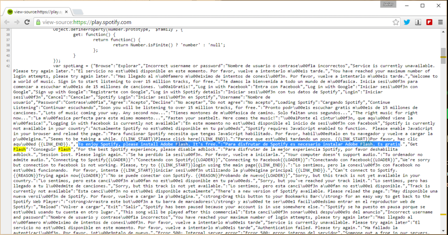448x235 pixels.
Task: Reload the page with the refresh icon
Action: pyautogui.click(x=27, y=22)
